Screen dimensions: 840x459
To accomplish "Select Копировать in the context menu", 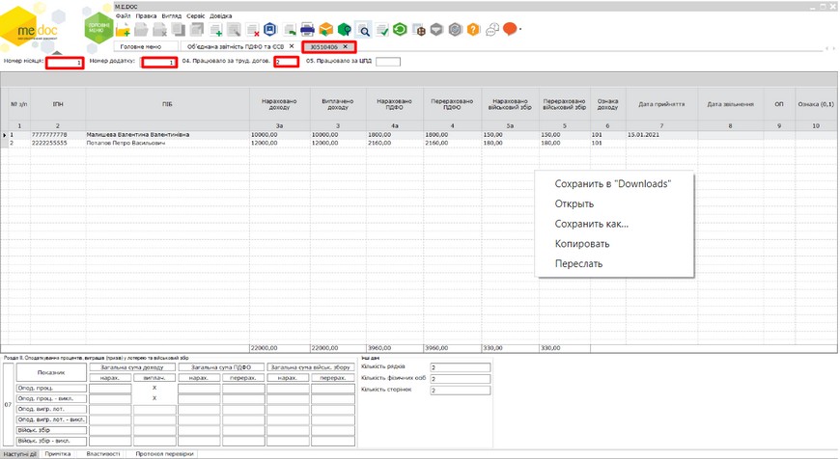I will [581, 244].
